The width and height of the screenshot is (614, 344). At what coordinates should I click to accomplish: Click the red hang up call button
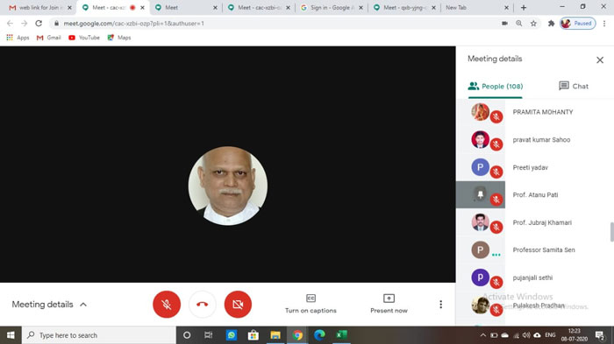[x=202, y=304]
